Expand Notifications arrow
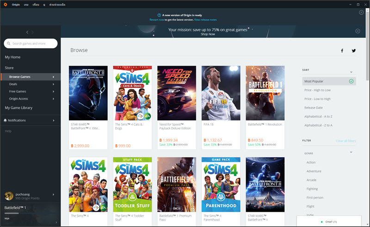 (54, 120)
